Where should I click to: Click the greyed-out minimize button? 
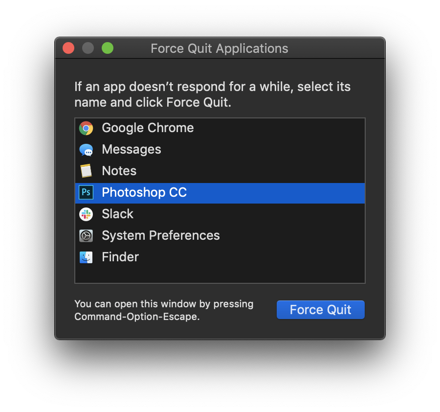tap(88, 48)
